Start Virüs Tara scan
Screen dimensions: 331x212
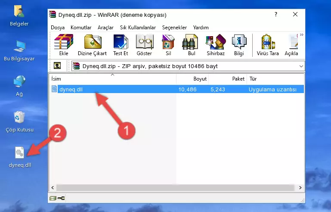coord(268,45)
